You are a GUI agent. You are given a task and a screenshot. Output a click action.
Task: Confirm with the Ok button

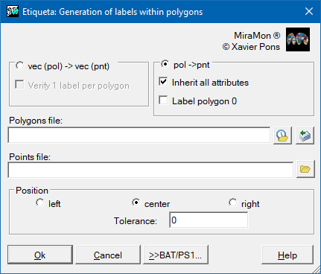pos(40,255)
